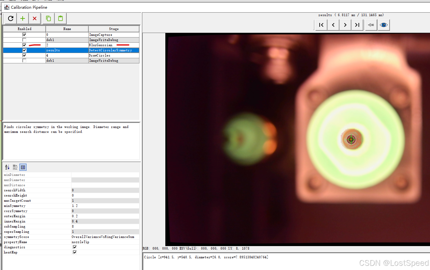
Task: Jump to the last stage result icon
Action: click(357, 25)
